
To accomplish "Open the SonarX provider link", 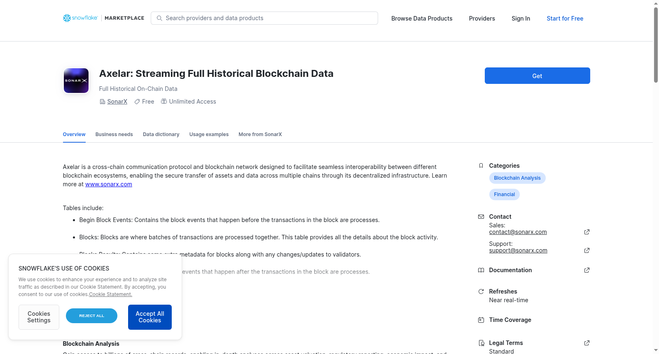I will (117, 102).
